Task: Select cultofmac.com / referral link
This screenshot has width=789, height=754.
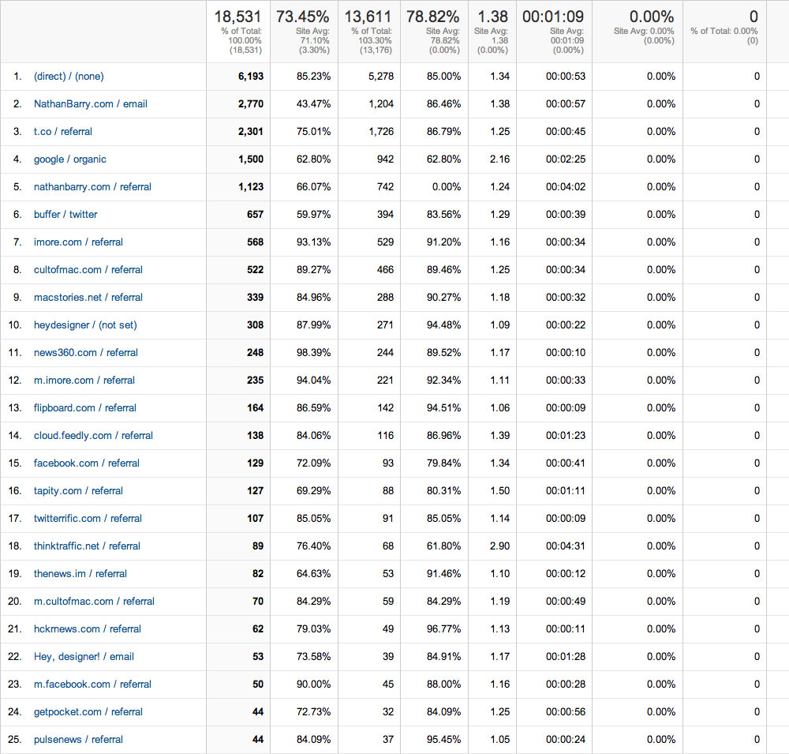Action: point(88,270)
